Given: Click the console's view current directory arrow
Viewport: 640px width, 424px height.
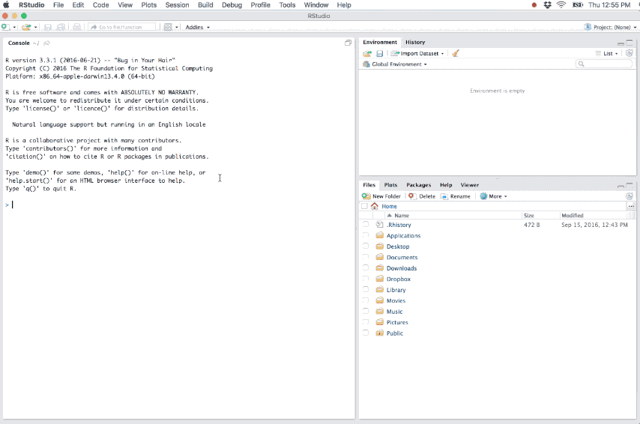Looking at the screenshot, I should point(47,43).
